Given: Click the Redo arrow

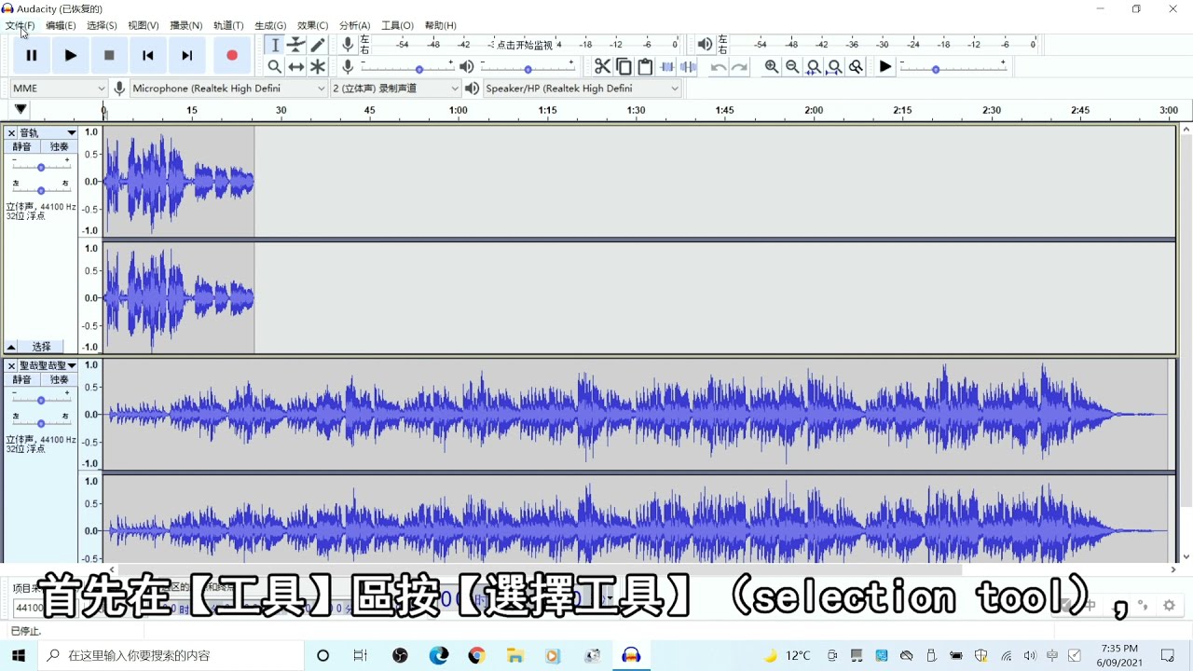Looking at the screenshot, I should click(739, 66).
